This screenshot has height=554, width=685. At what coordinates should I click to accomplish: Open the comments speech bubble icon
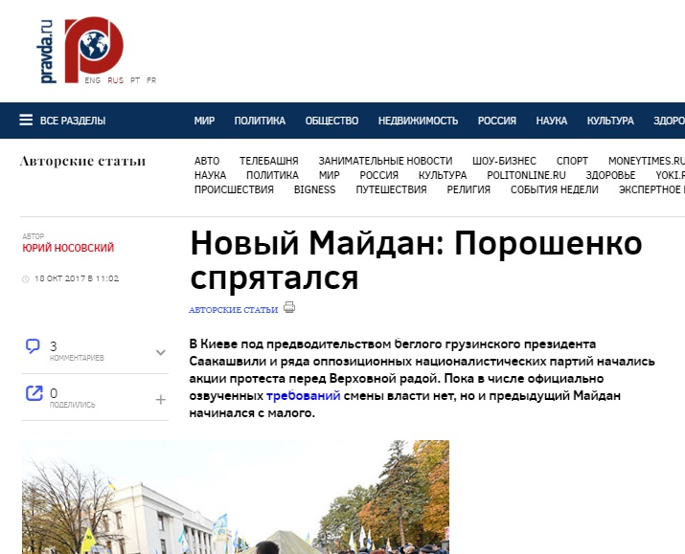33,346
